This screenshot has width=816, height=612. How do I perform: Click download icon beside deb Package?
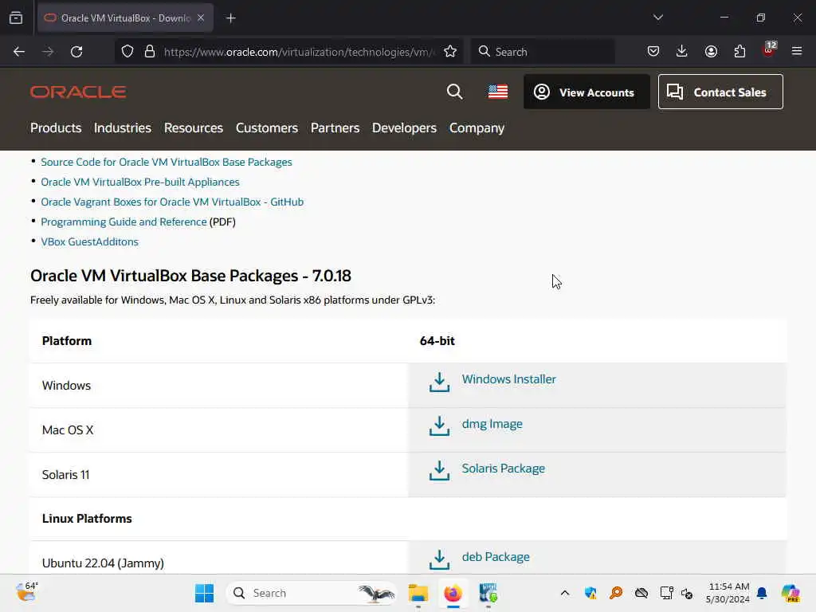coord(439,560)
